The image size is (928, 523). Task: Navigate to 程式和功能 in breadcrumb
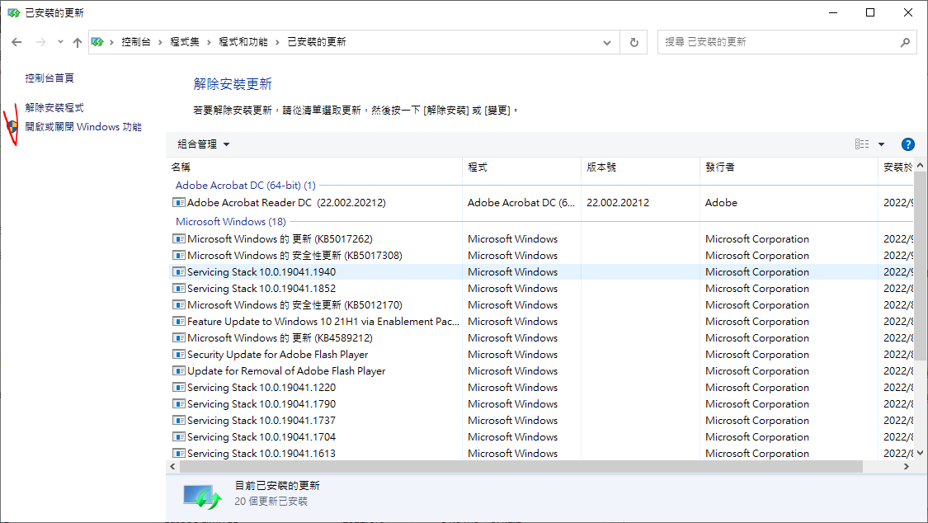pos(243,42)
